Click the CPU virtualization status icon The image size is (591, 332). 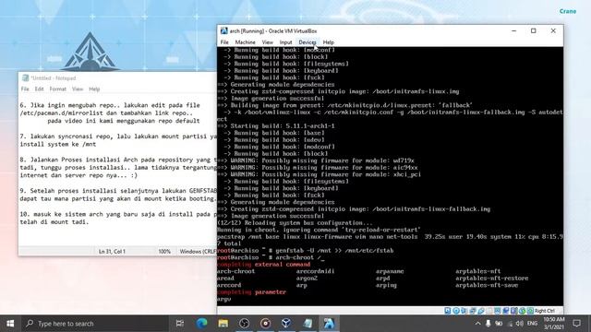(x=514, y=311)
